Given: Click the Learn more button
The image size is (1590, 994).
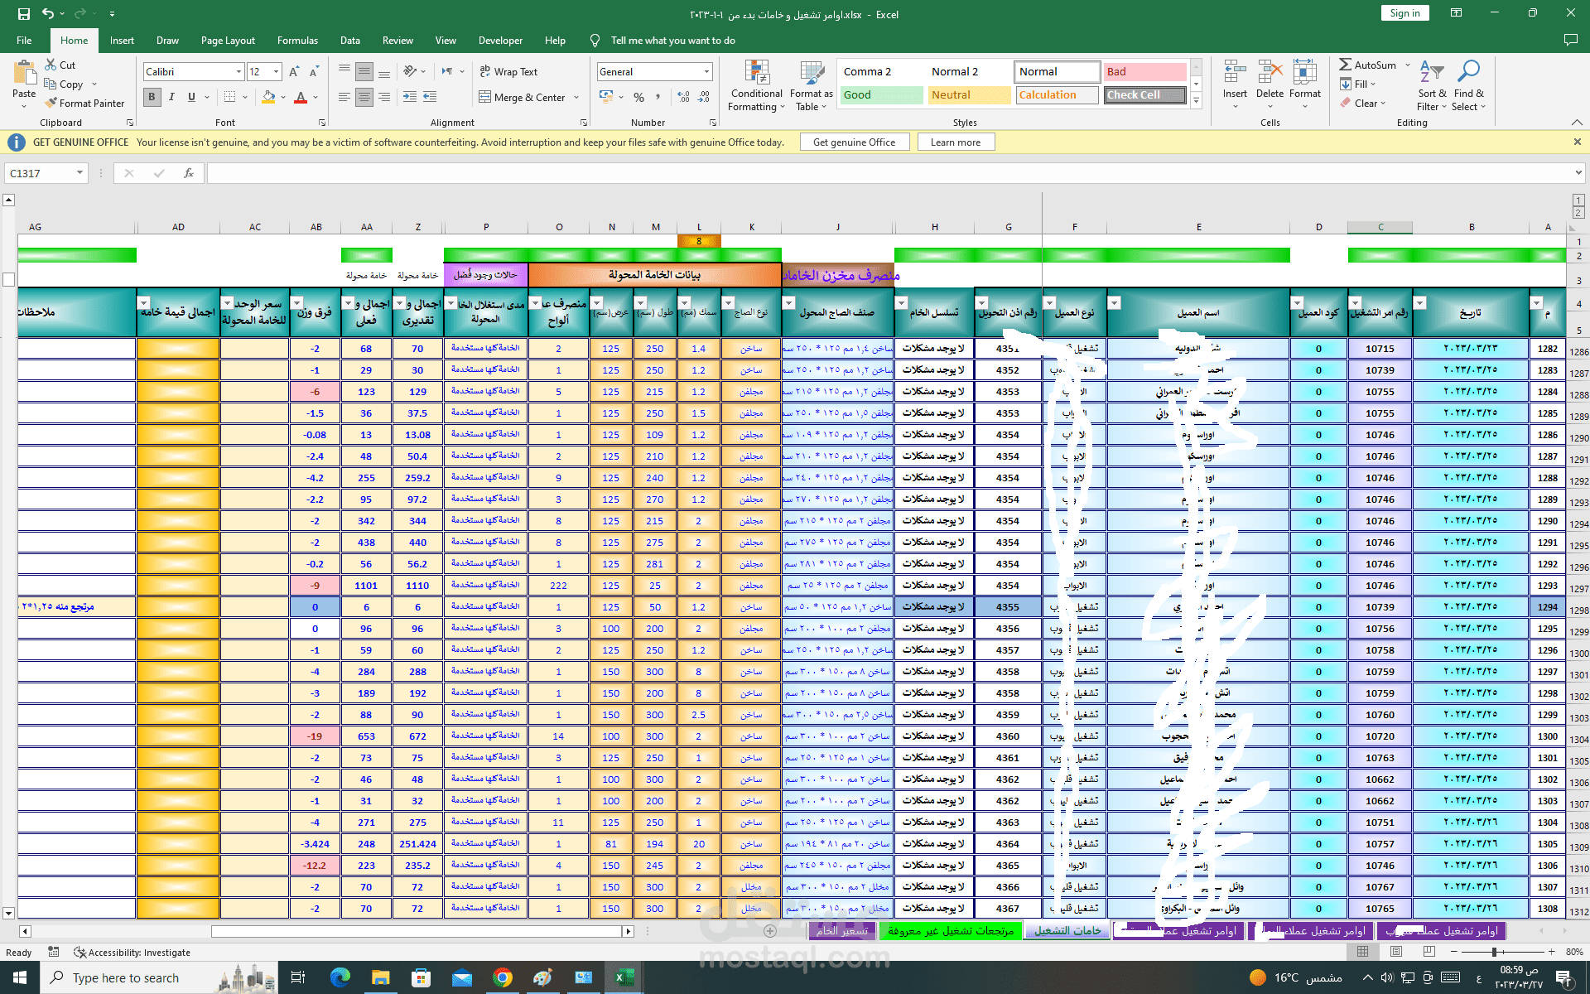Looking at the screenshot, I should (x=955, y=142).
